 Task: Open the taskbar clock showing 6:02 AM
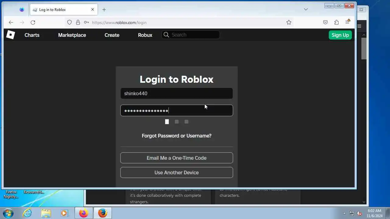[374, 213]
